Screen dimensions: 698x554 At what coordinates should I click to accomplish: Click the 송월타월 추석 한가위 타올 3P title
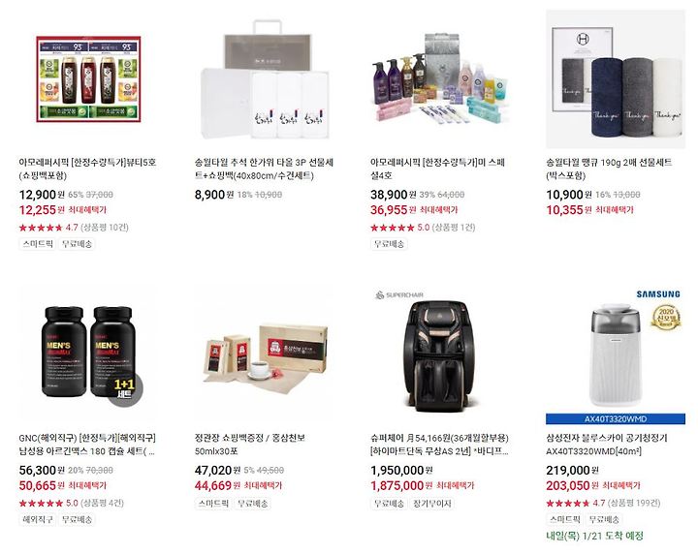(264, 169)
